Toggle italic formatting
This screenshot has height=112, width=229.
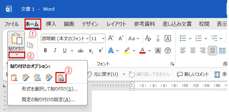(x=55, y=50)
